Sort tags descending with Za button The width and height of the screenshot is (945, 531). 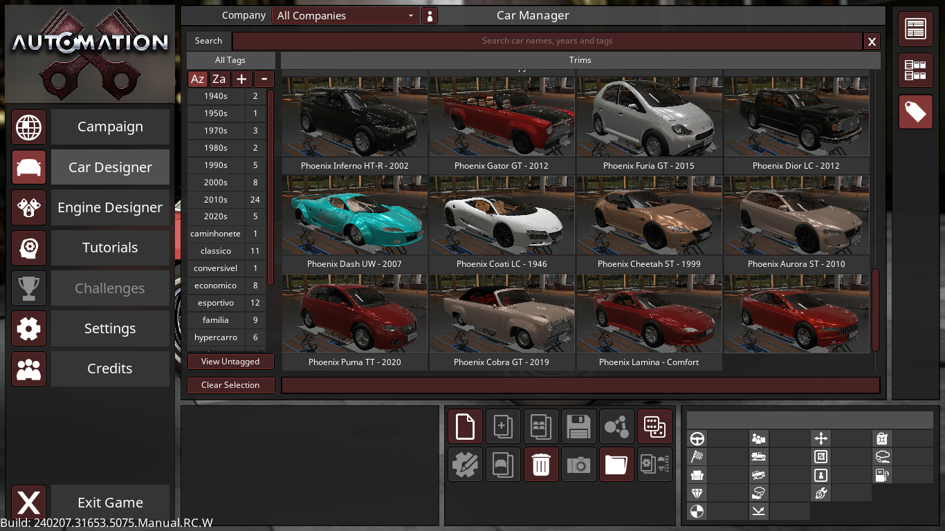tap(219, 79)
